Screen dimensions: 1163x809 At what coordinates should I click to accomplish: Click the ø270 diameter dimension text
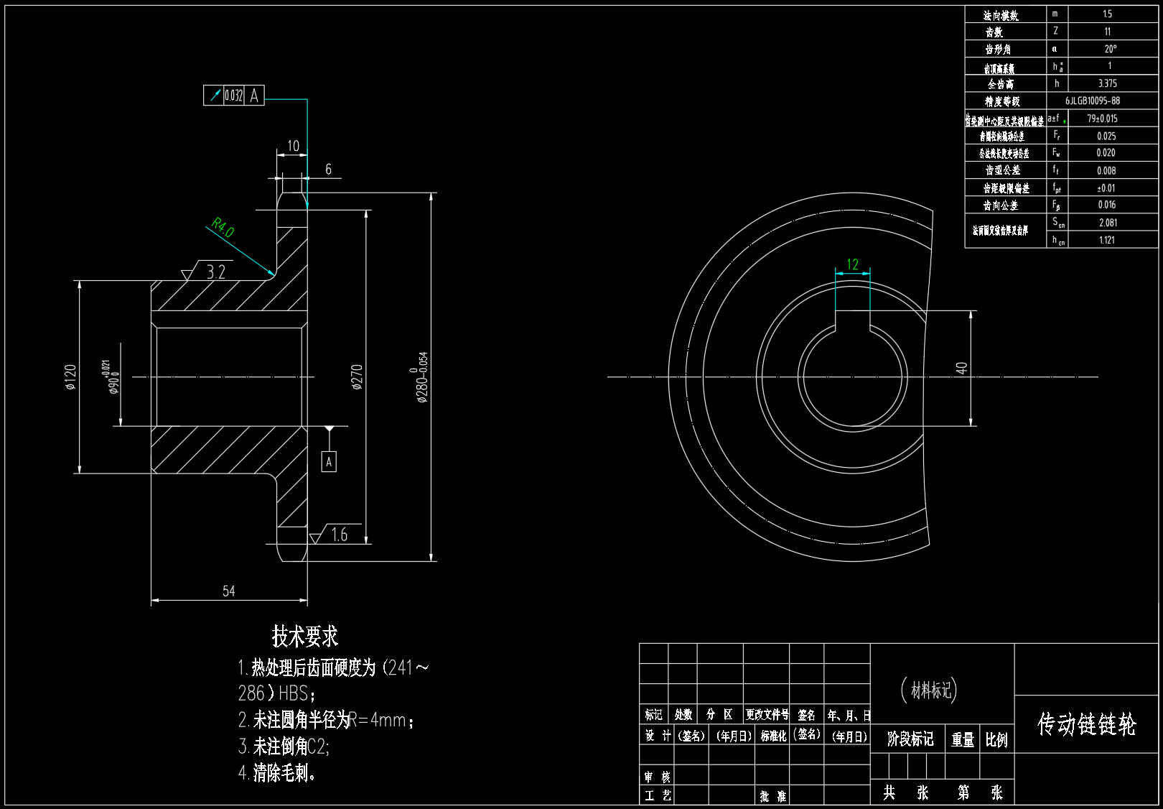(357, 377)
